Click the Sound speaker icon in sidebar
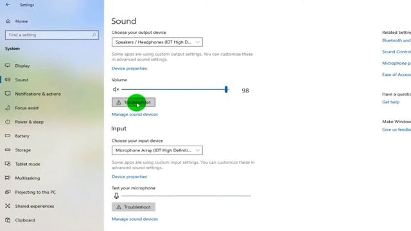The width and height of the screenshot is (411, 231). [8, 80]
